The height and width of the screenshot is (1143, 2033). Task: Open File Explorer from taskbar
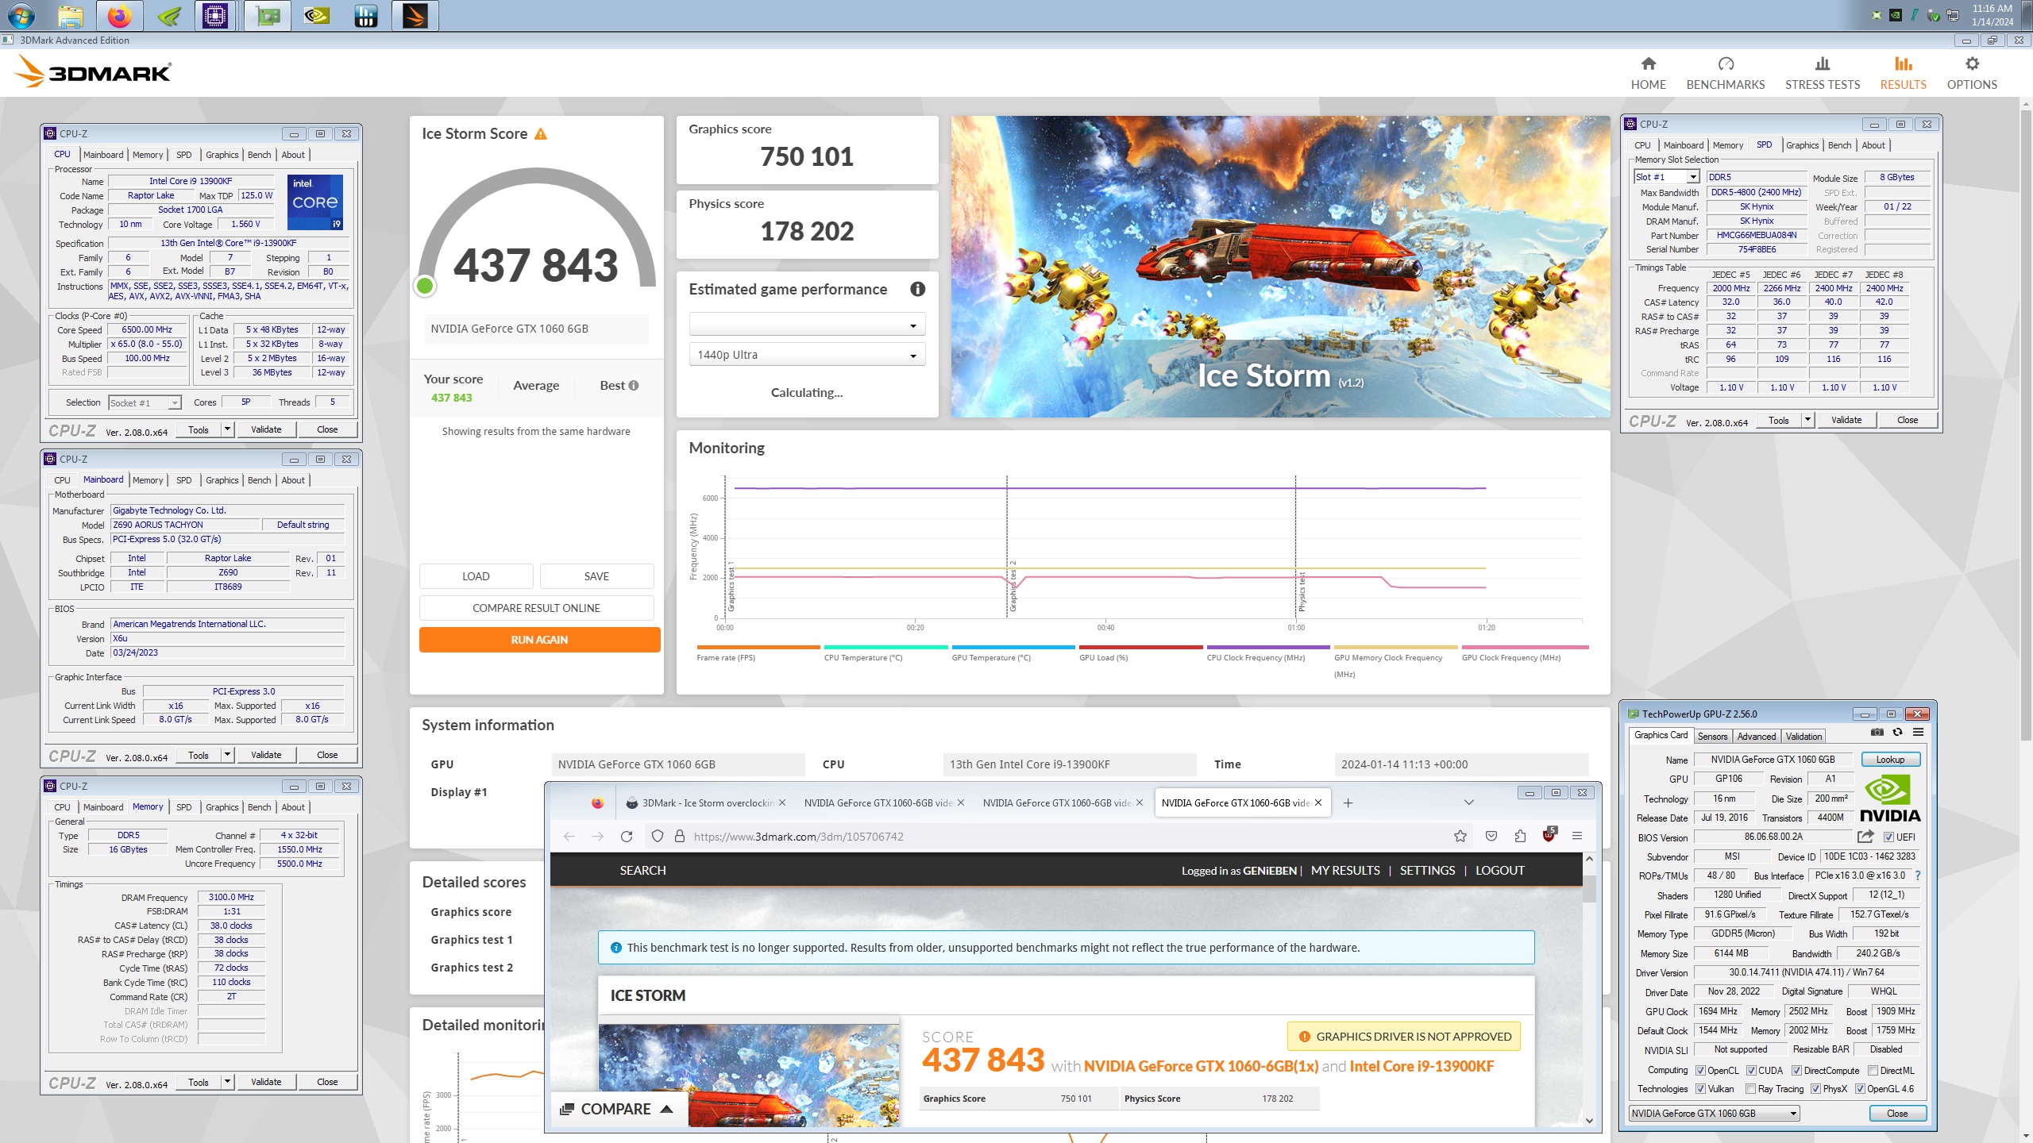pos(70,15)
